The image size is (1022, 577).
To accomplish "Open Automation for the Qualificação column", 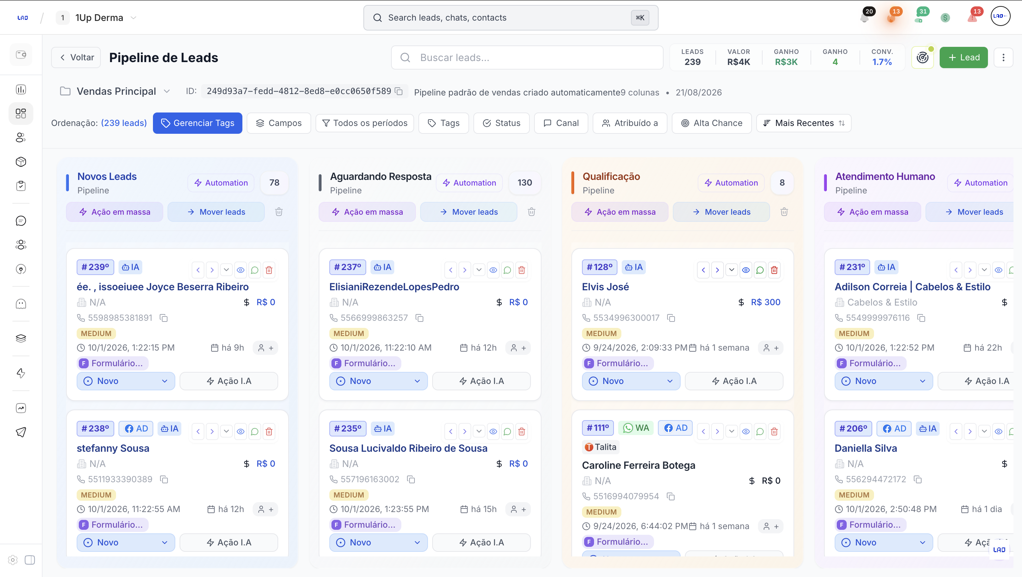I will [731, 183].
